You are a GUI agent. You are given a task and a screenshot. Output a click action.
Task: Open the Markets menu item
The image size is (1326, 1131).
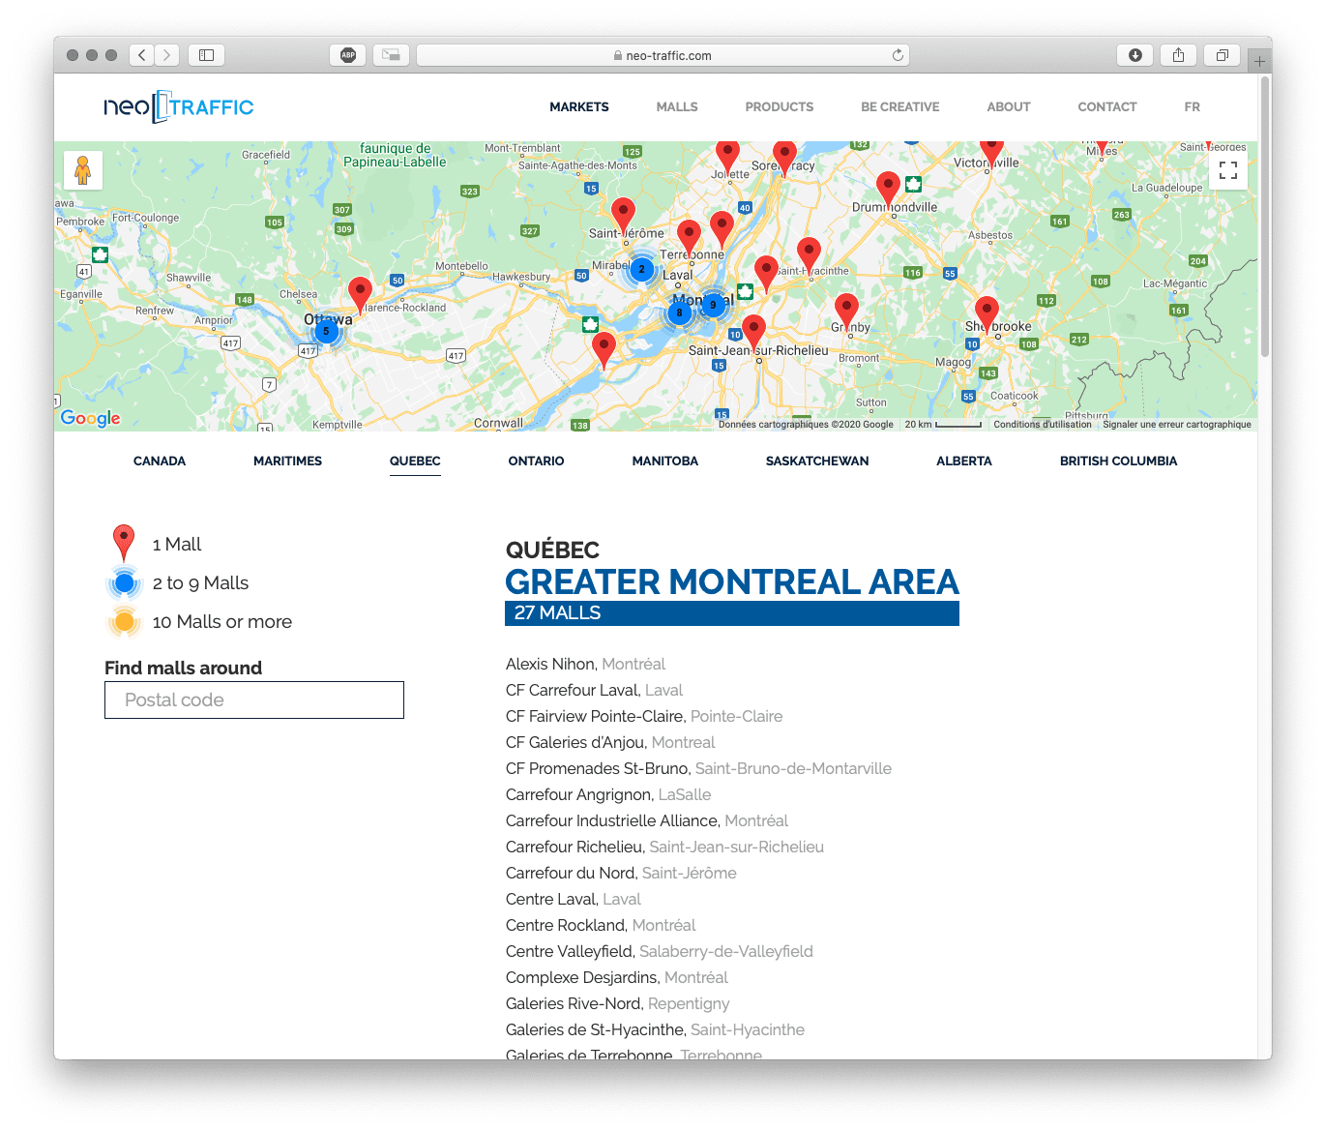(x=578, y=107)
